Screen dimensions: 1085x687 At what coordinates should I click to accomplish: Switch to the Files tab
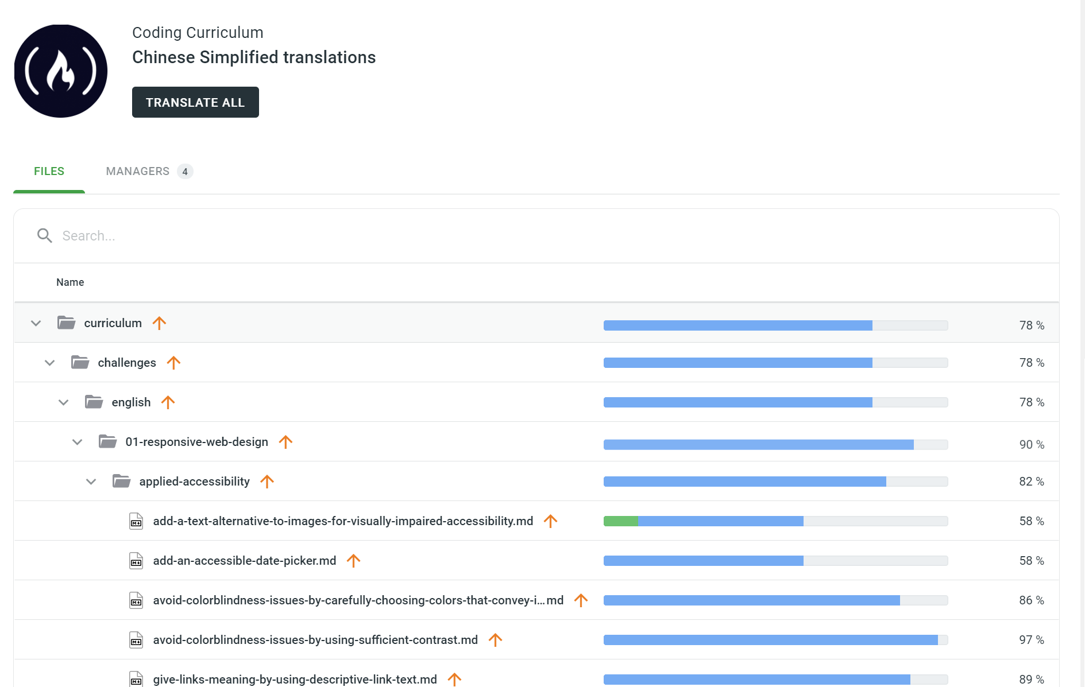(49, 171)
